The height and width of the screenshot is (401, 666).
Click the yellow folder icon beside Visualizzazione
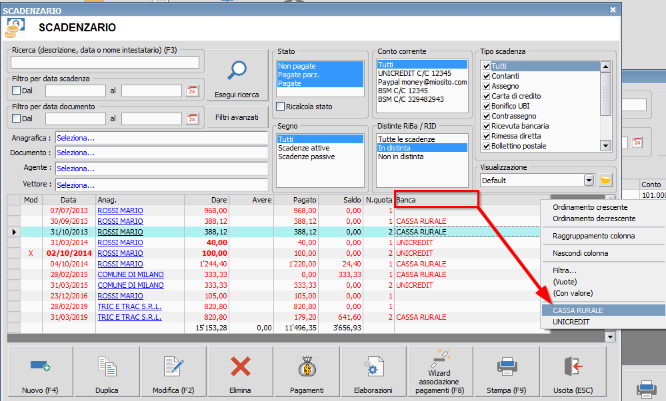pos(605,181)
